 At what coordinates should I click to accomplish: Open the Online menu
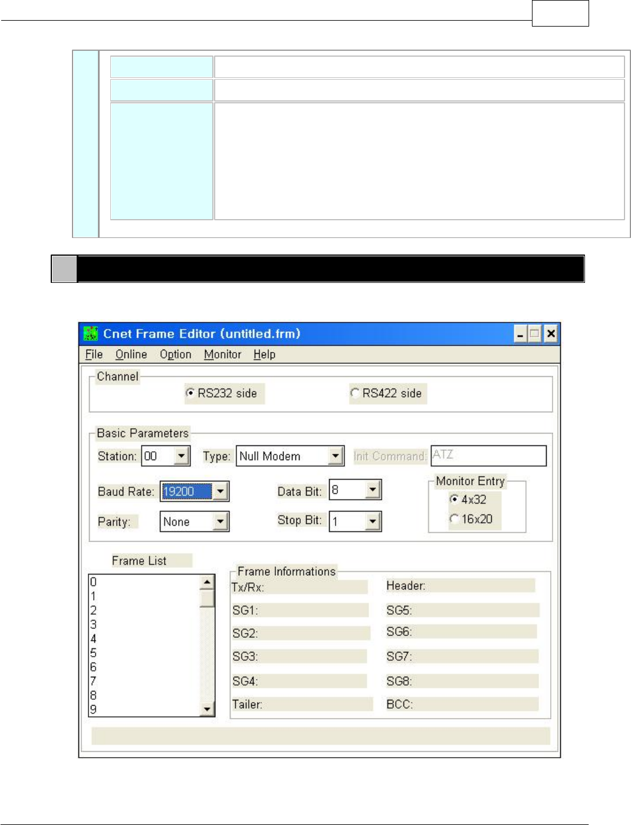[131, 354]
